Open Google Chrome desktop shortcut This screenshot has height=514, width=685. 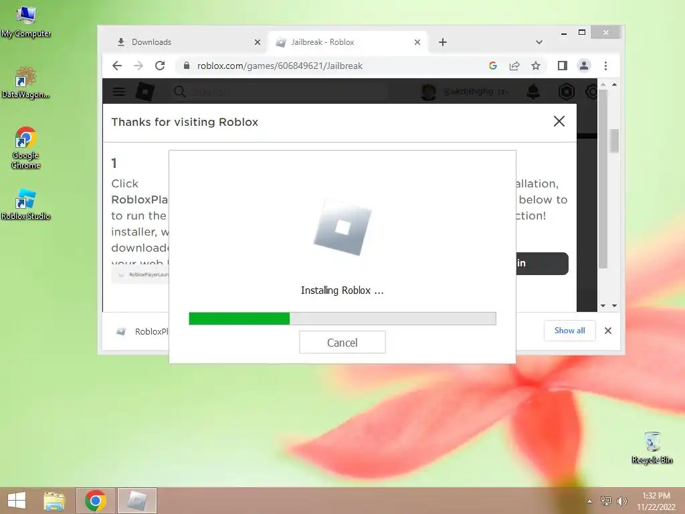(x=26, y=148)
